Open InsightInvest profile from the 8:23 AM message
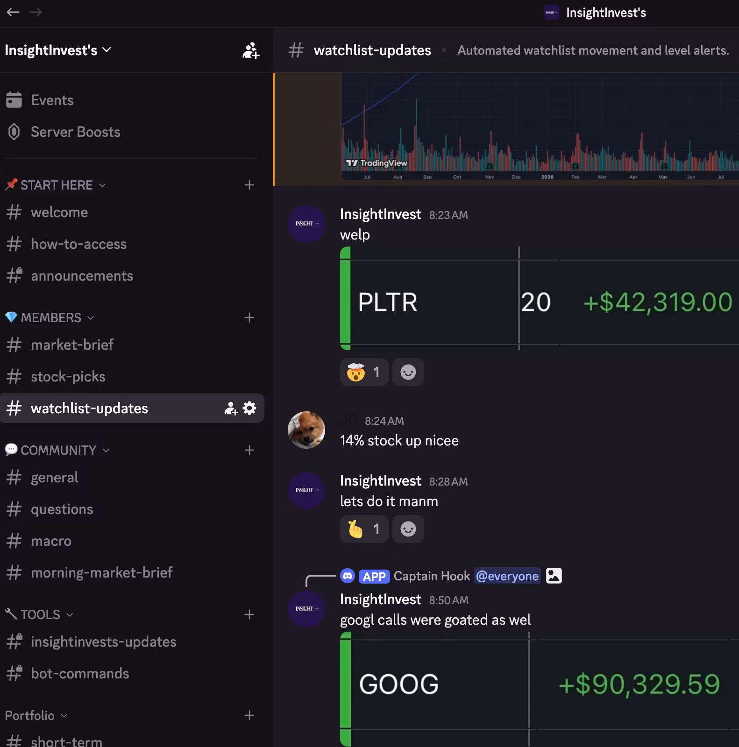This screenshot has height=747, width=739. (381, 214)
